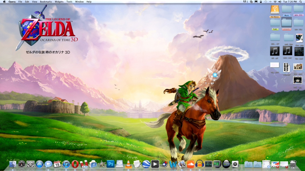Launch iTunes from the dock

coord(66,164)
